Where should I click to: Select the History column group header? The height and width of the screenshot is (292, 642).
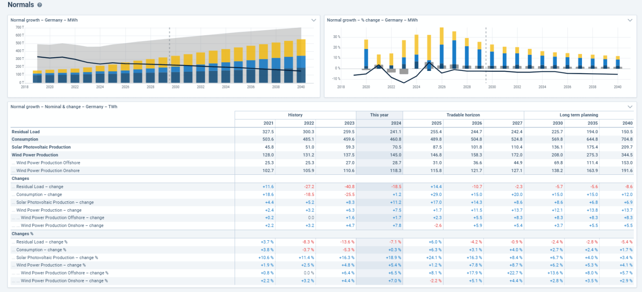click(295, 115)
